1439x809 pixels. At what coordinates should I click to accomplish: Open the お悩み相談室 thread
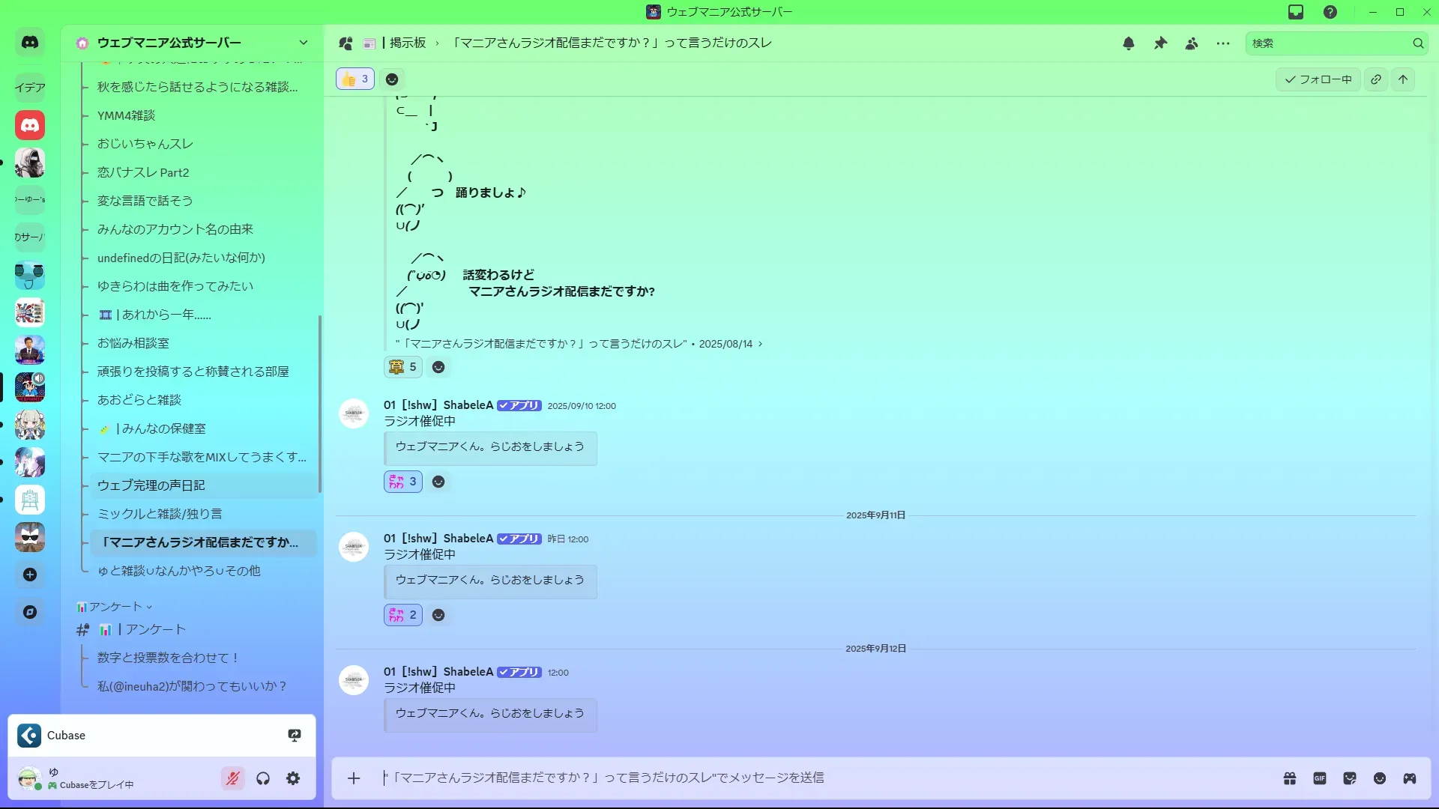click(x=133, y=343)
